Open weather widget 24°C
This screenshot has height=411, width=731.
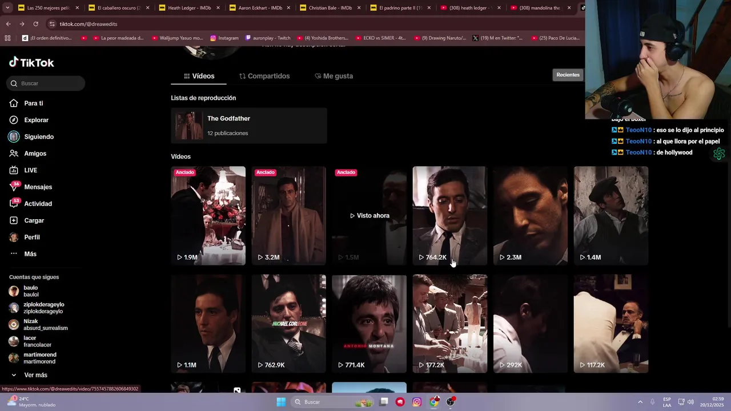(x=31, y=402)
